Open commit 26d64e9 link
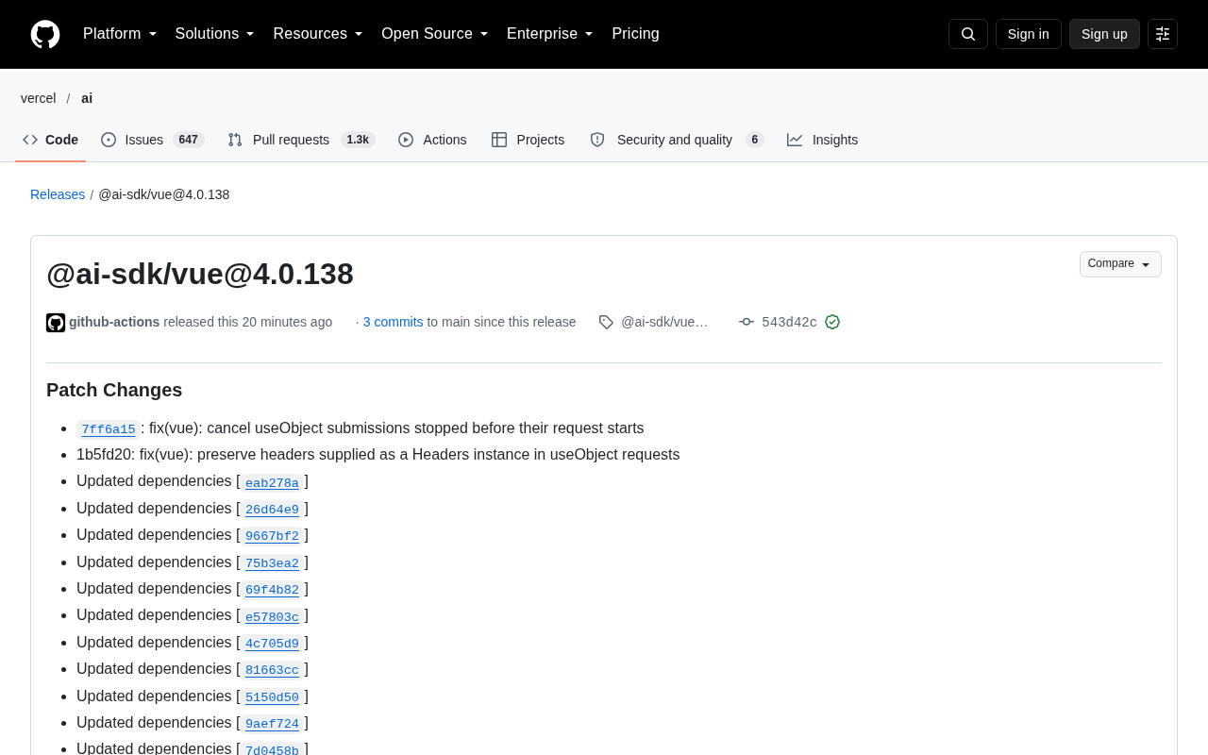Screen dimensions: 1208x755 (272, 510)
